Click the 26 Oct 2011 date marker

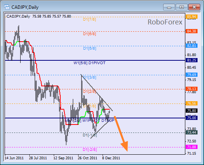click(x=87, y=158)
